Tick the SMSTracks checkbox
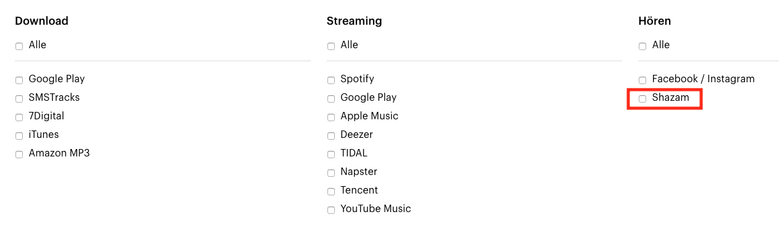This screenshot has height=230, width=779. 19,99
